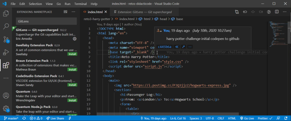Click the master branch indicator
Screen dimensions: 291x121
(x=11, y=118)
